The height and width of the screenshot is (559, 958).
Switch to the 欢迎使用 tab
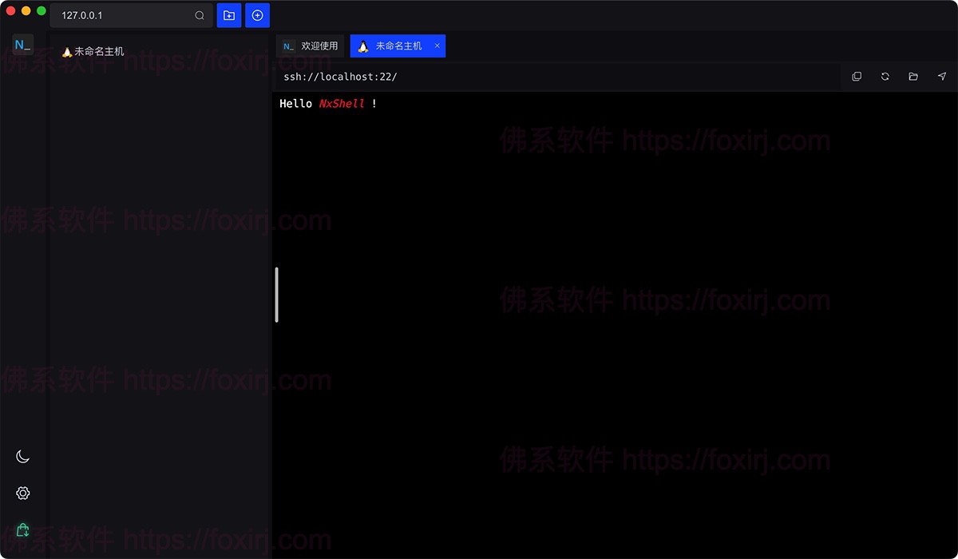(311, 46)
